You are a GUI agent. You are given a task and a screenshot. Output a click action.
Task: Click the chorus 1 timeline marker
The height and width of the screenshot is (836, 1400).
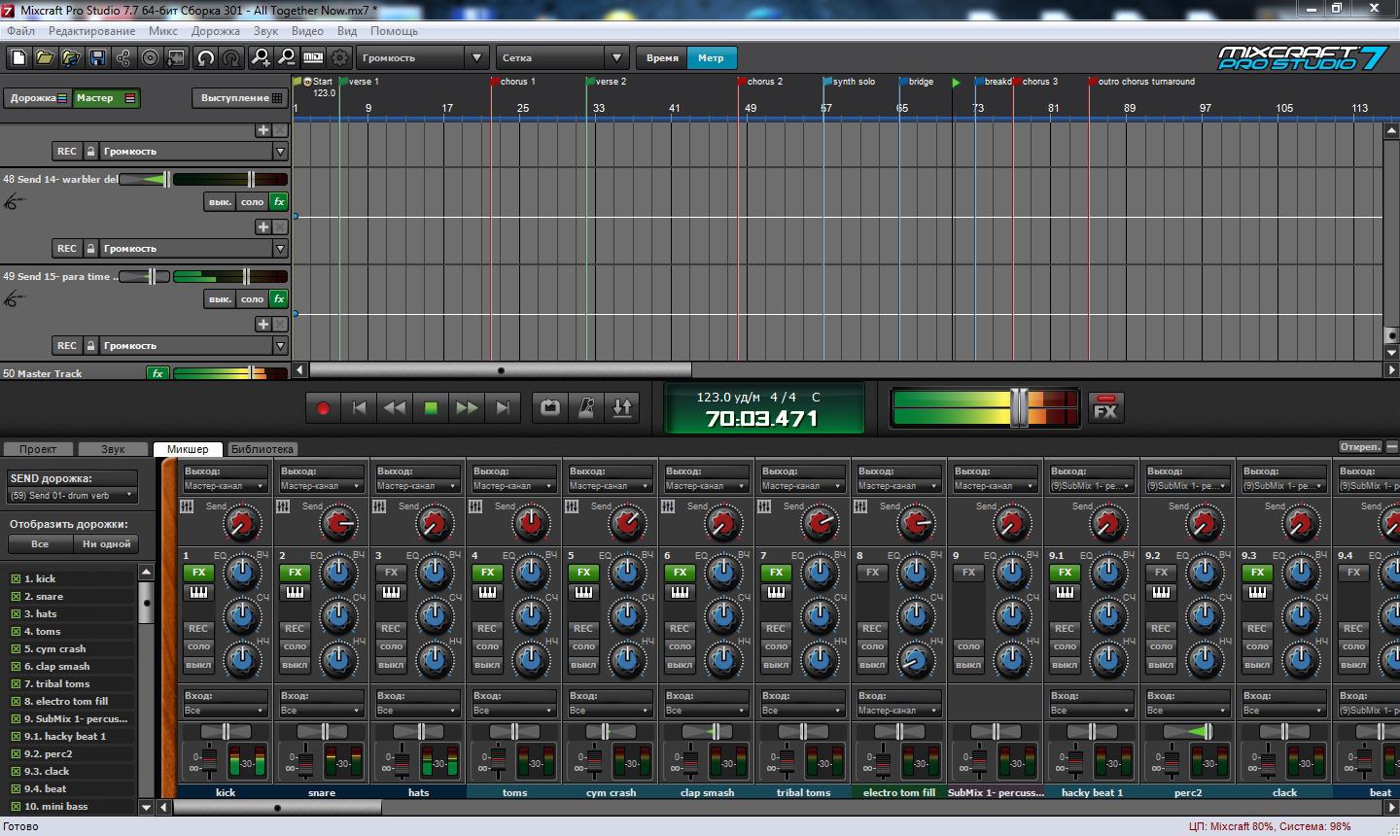[513, 82]
